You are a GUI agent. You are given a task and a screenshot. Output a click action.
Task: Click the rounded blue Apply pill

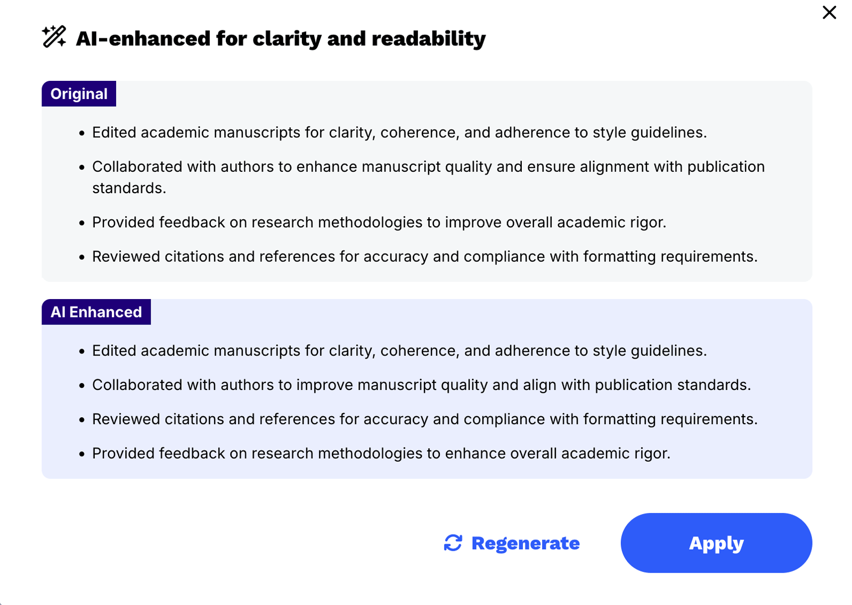(716, 543)
